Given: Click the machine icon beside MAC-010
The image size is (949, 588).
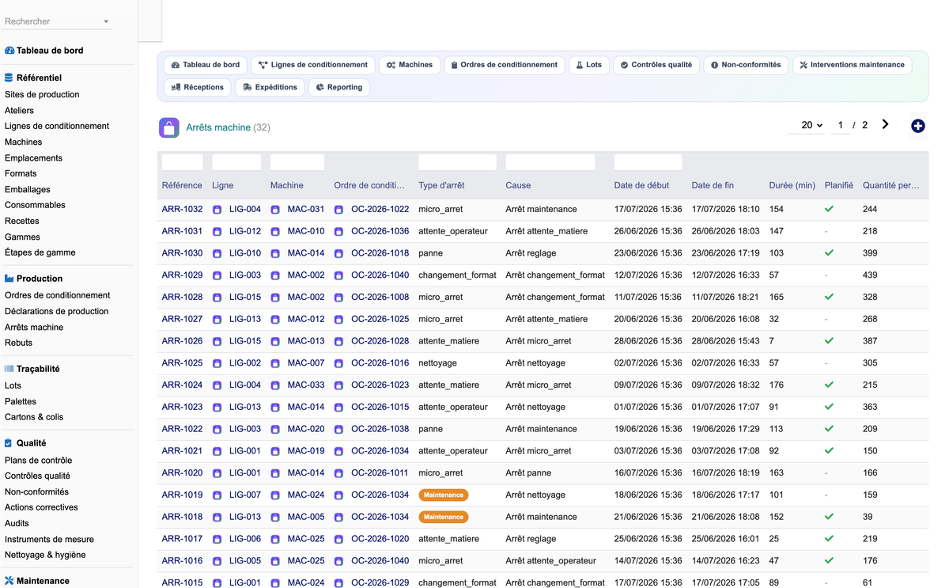Looking at the screenshot, I should point(275,232).
